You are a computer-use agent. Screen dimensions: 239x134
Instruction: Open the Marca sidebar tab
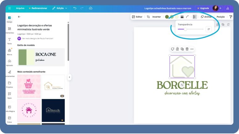[10, 52]
